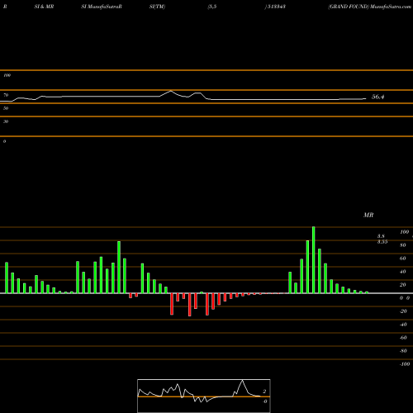Click the MR axis label -60
The width and height of the screenshot is (413, 413).
click(x=403, y=338)
